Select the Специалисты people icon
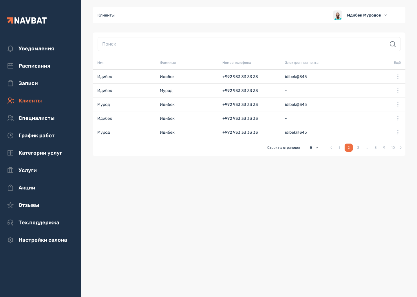Image resolution: width=417 pixels, height=297 pixels. 10,118
